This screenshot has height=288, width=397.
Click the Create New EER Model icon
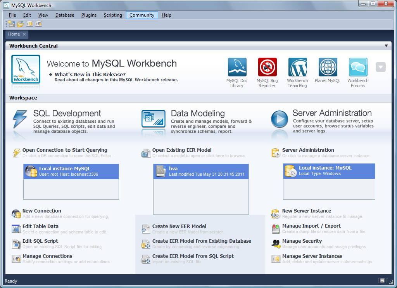pos(146,229)
